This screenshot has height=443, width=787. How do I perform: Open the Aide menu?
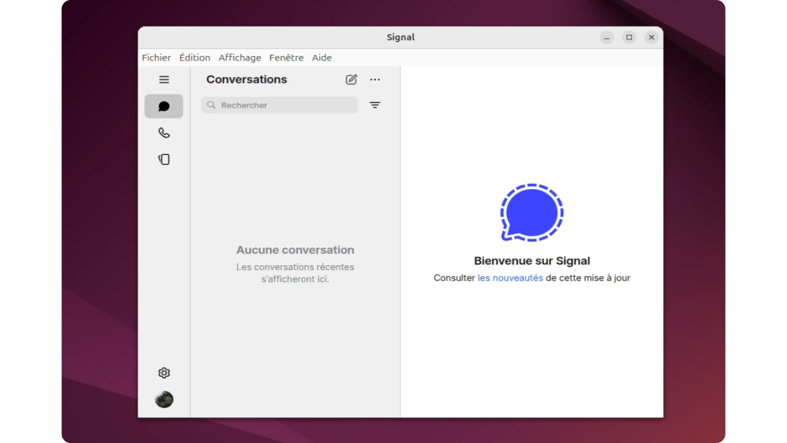322,58
